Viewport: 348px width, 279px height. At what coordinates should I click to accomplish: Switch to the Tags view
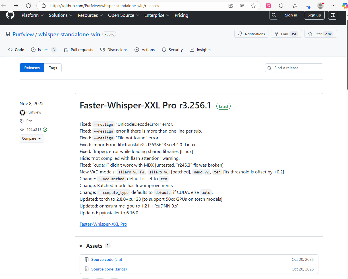[53, 68]
